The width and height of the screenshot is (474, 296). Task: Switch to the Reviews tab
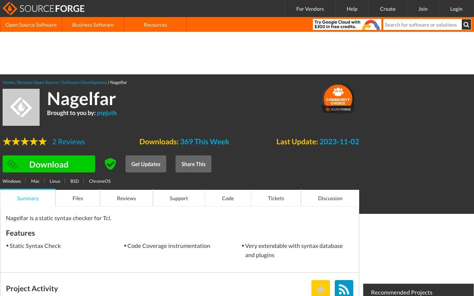click(x=126, y=198)
